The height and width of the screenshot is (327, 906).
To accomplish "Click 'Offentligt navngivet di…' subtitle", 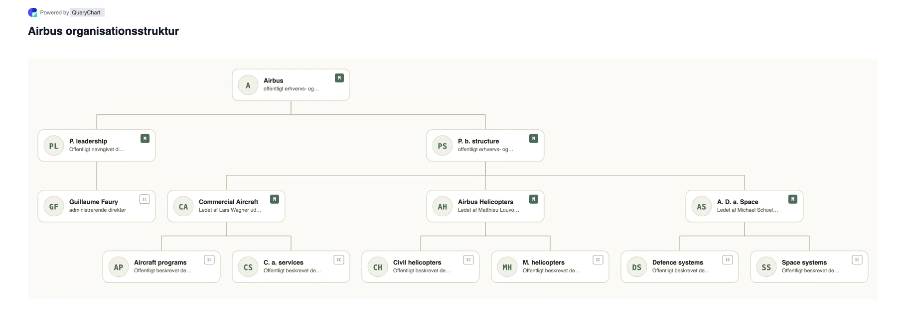I will (97, 150).
